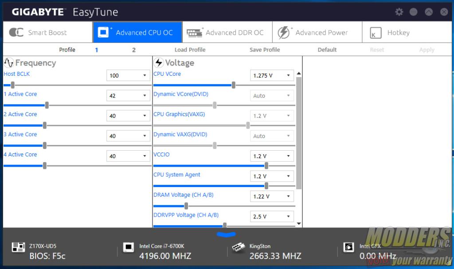Click the Intel GFX graphics icon
This screenshot has height=269, width=454.
coord(348,247)
